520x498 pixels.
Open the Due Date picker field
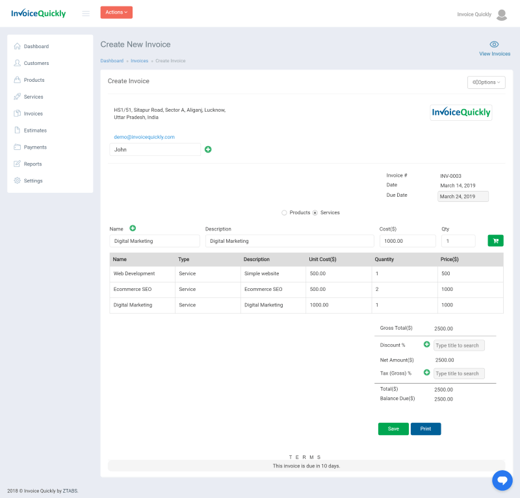463,197
